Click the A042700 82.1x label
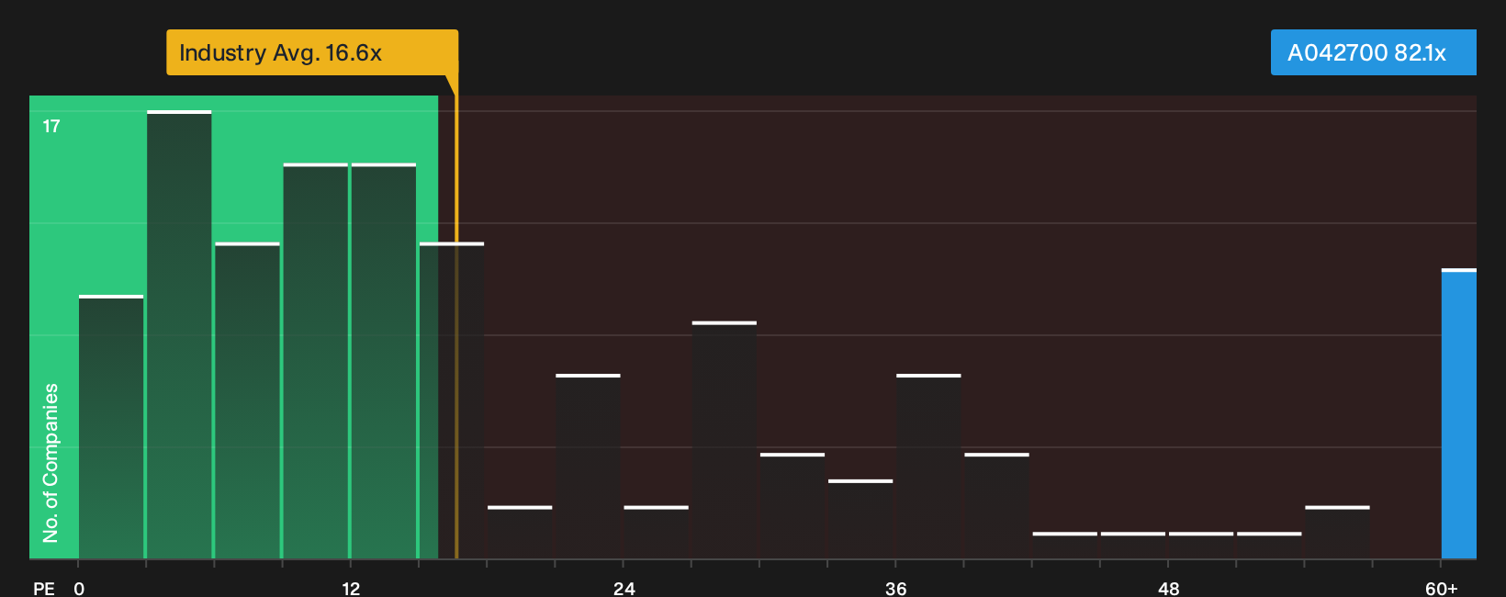1506x597 pixels. (x=1373, y=52)
